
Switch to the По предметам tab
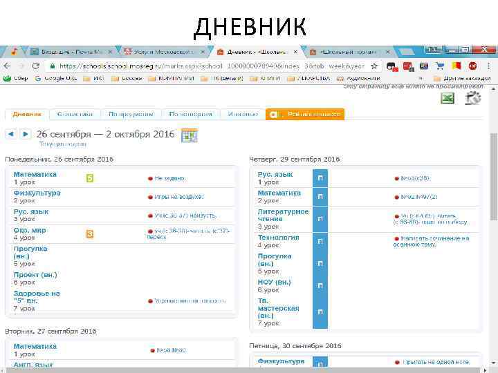(131, 114)
